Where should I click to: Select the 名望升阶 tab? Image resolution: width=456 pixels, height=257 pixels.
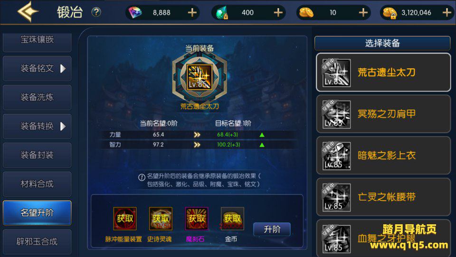pyautogui.click(x=37, y=213)
